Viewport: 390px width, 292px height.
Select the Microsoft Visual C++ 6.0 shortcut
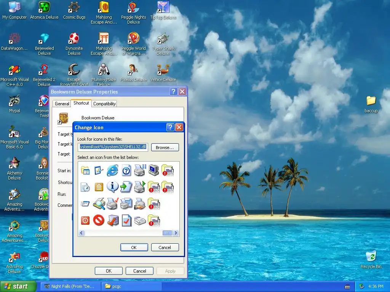point(14,76)
